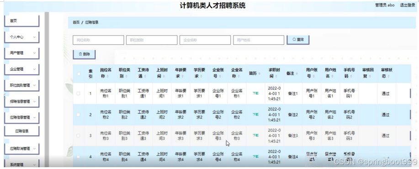Select the 岗位名称1 cell
Viewport: 419px width, 169px height.
click(106, 93)
